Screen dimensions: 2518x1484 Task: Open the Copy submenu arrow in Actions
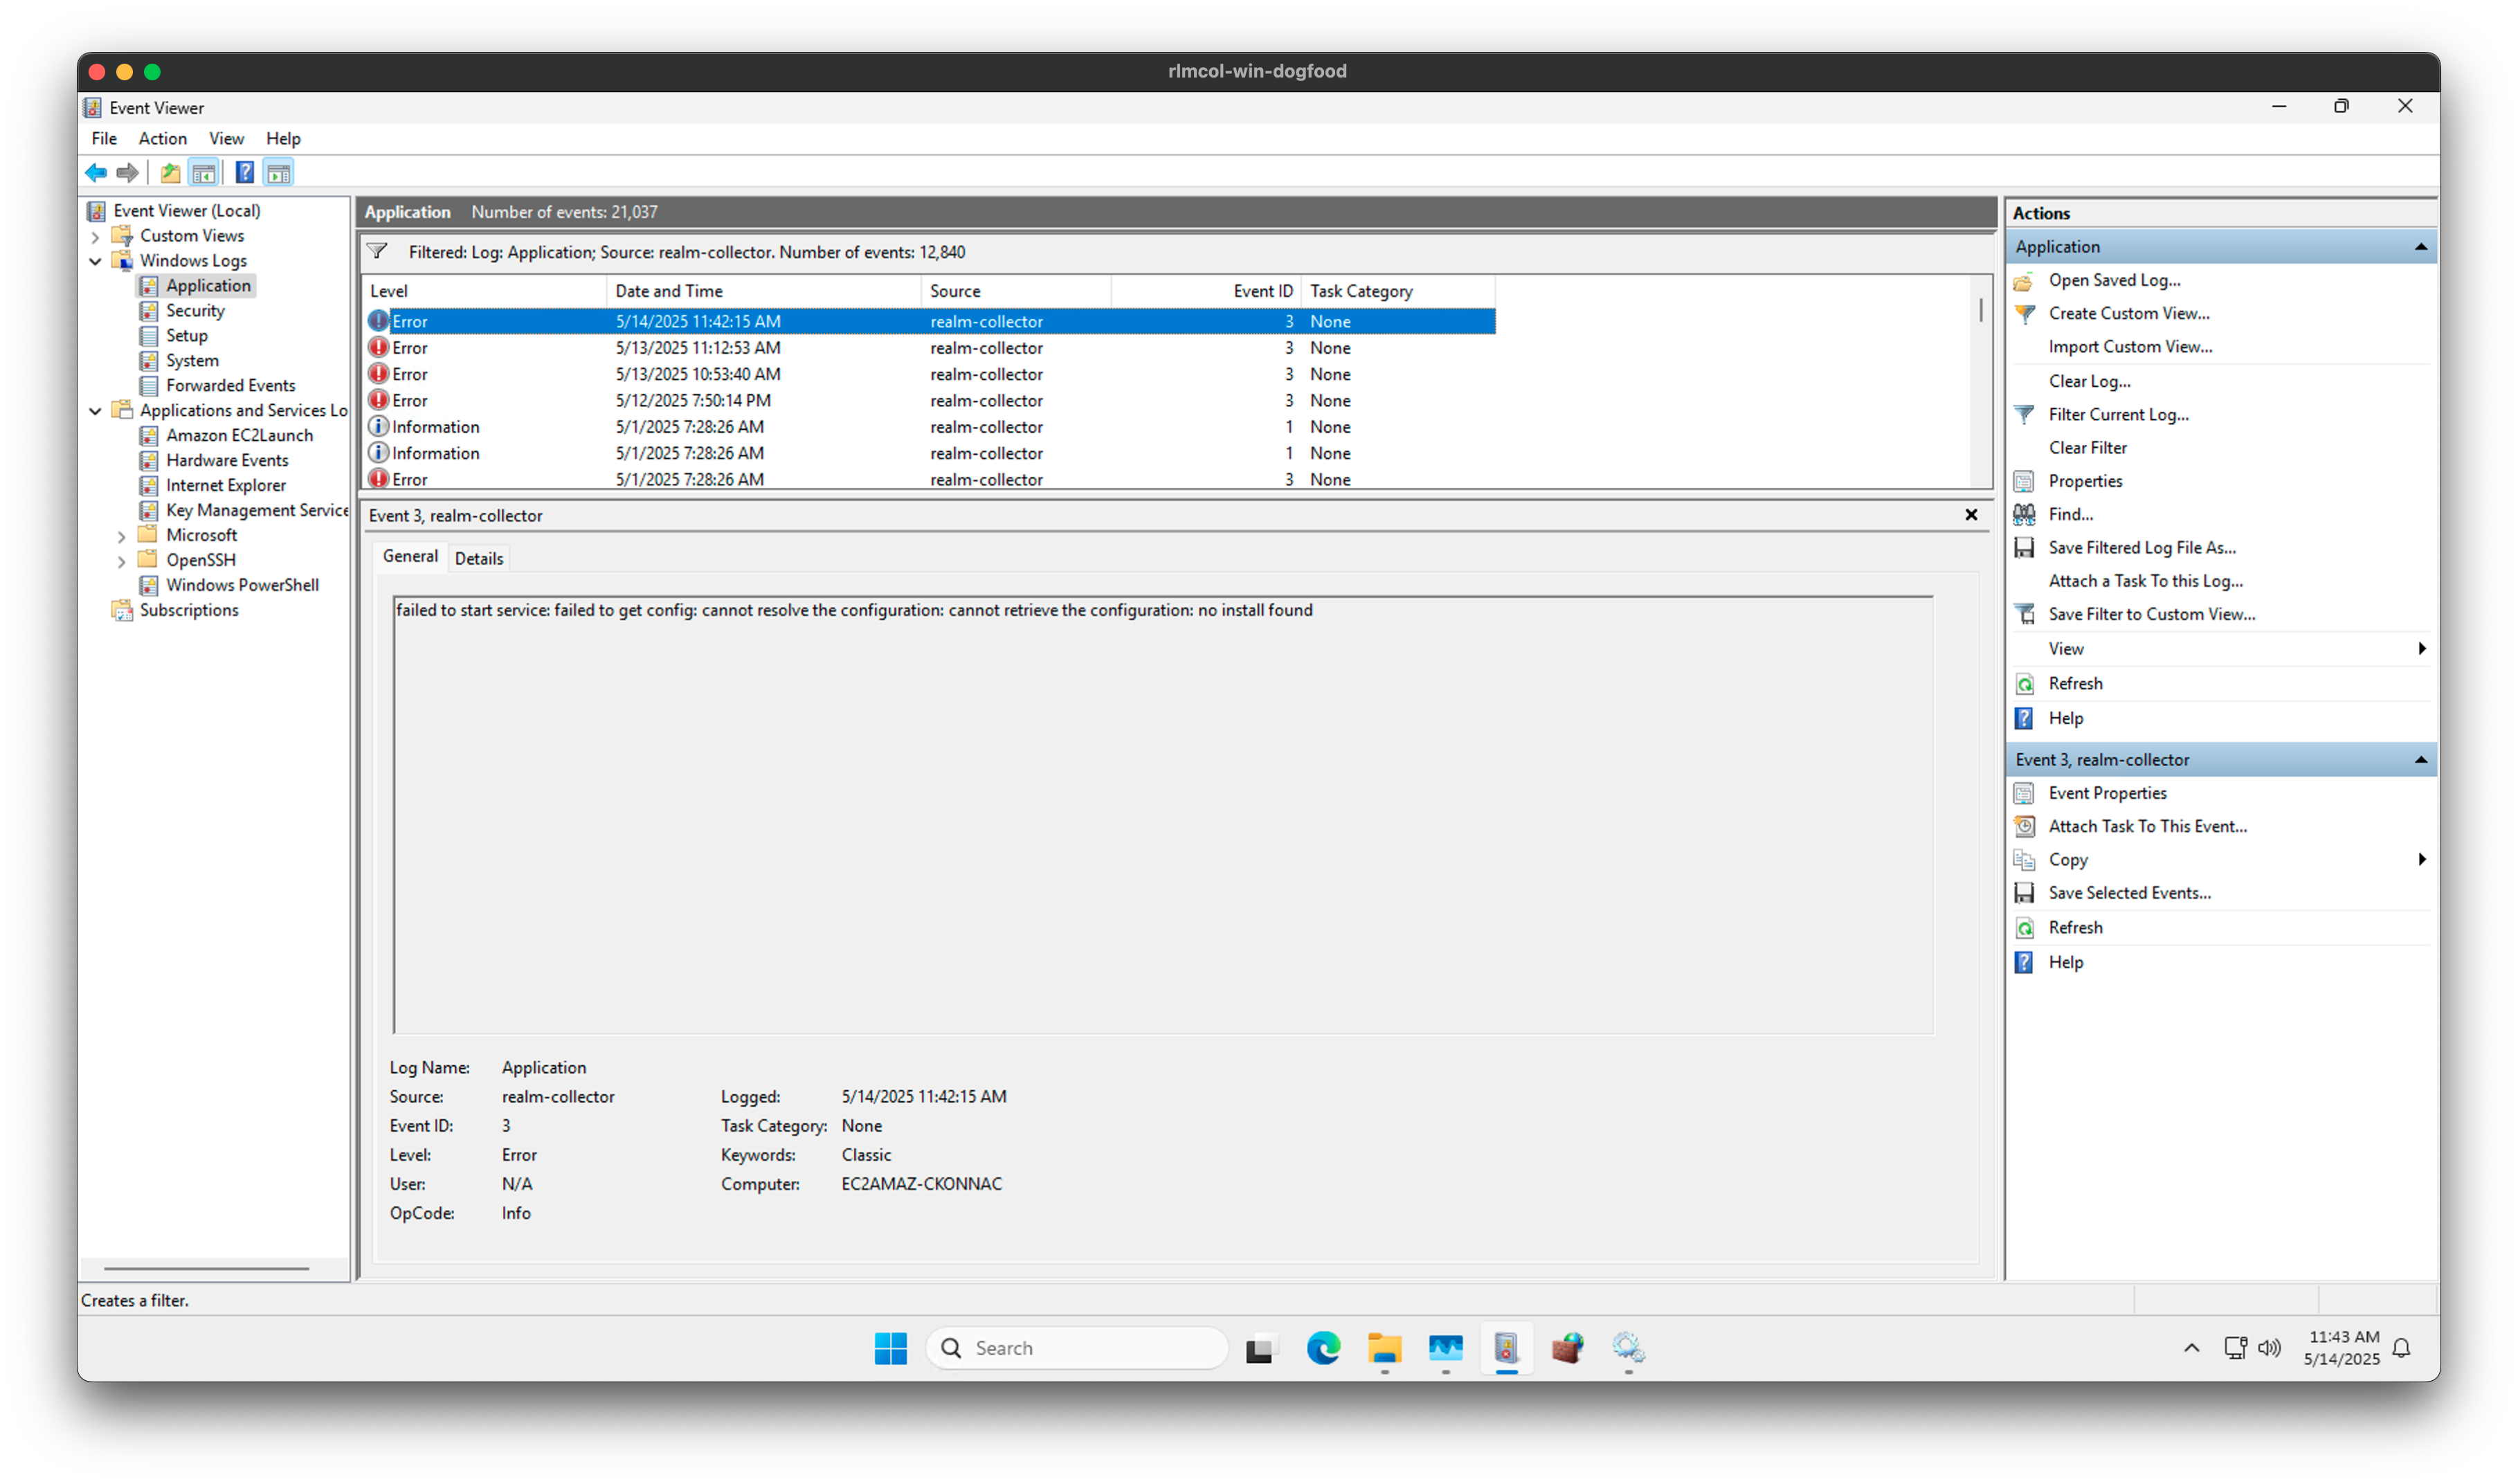[x=2421, y=860]
